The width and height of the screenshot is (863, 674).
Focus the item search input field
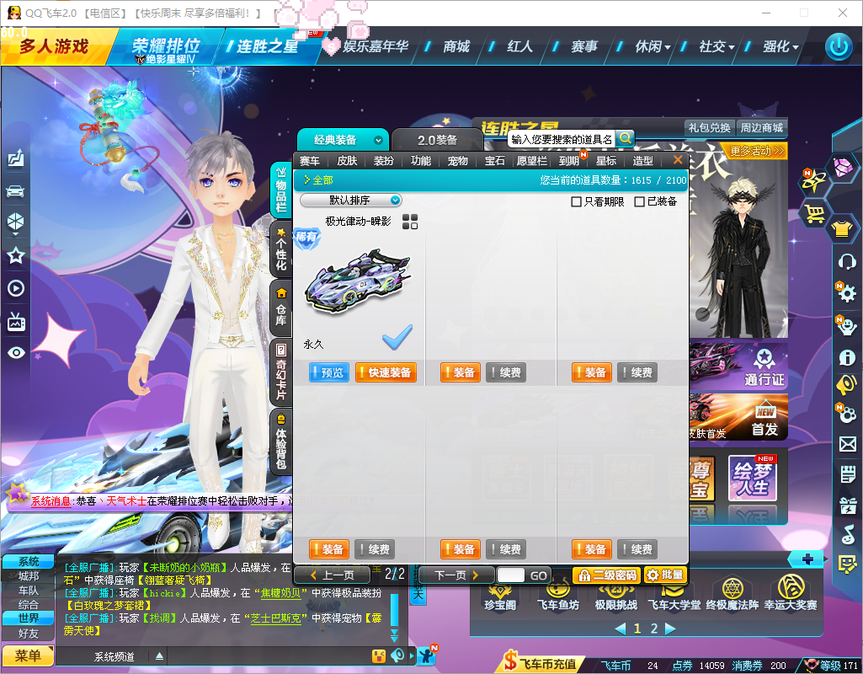pyautogui.click(x=562, y=139)
